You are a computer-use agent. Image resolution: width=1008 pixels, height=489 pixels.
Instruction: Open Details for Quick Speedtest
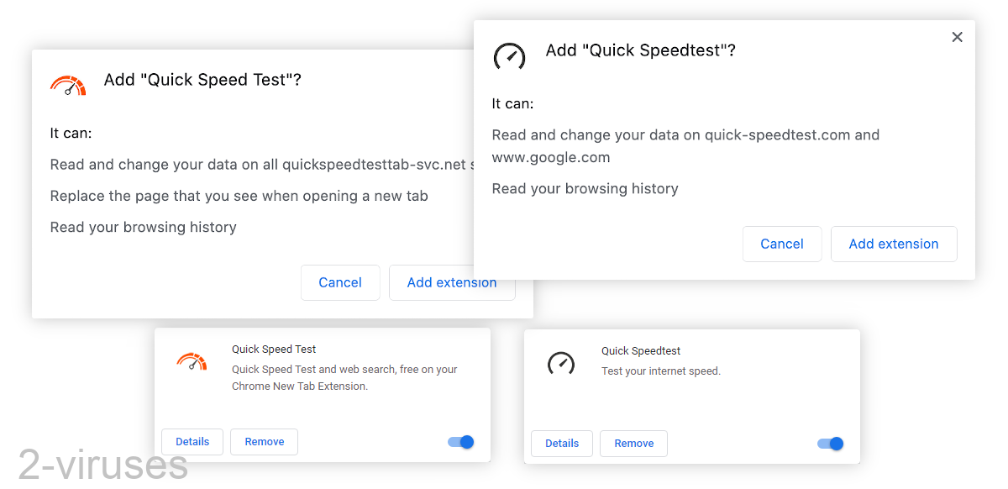(561, 443)
